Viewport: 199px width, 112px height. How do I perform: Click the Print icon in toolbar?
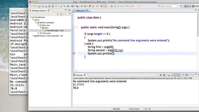[46, 6]
